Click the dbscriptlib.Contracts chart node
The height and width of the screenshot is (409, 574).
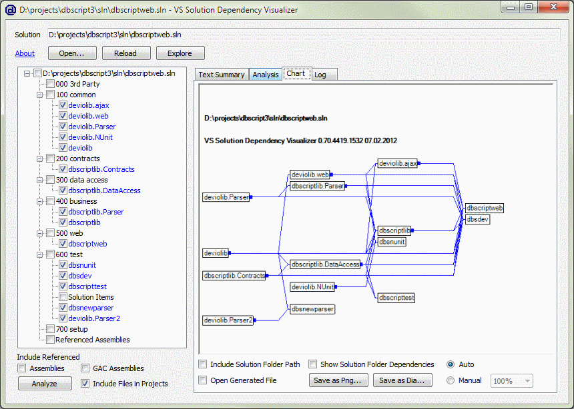[234, 275]
